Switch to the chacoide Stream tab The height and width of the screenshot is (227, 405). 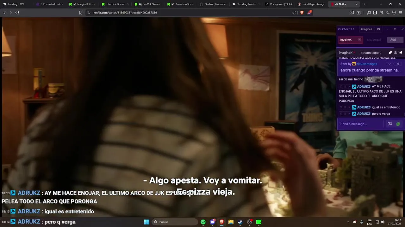[x=115, y=4]
